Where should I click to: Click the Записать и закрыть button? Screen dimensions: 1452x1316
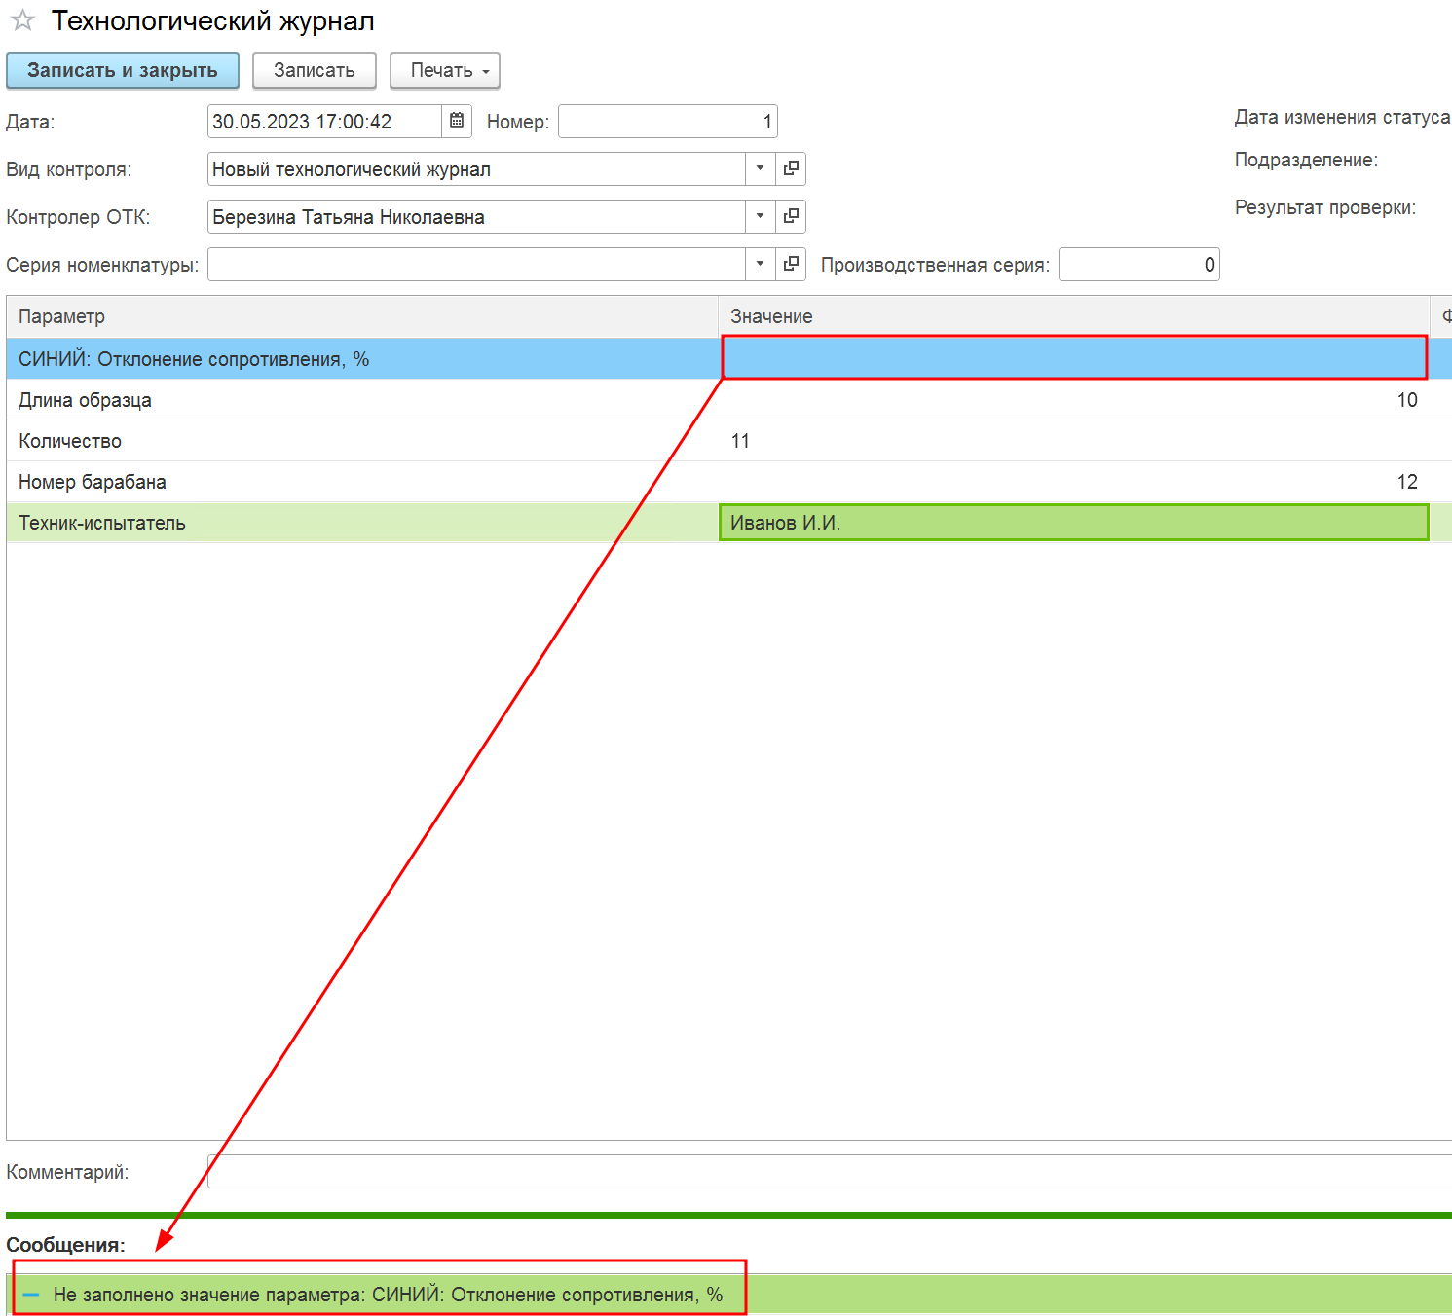123,70
